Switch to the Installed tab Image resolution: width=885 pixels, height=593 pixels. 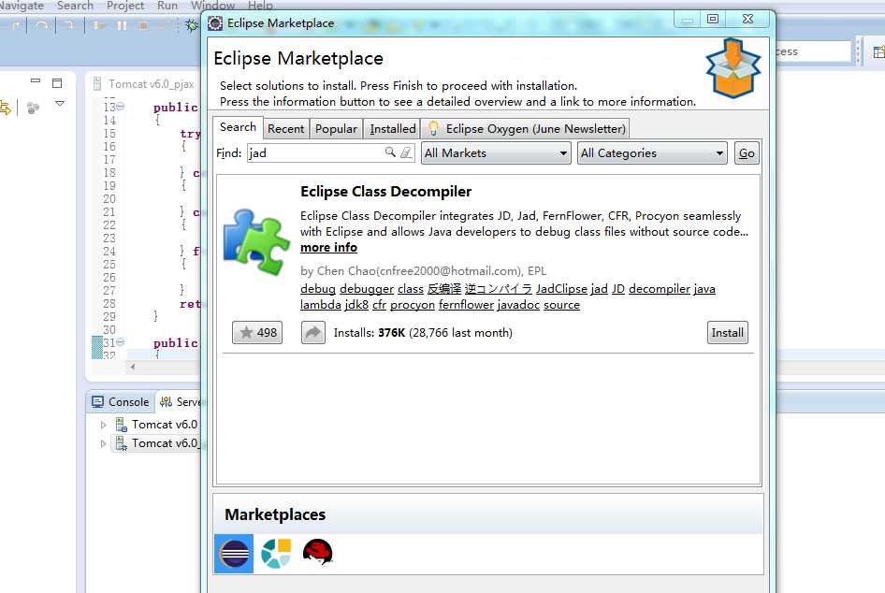[393, 129]
